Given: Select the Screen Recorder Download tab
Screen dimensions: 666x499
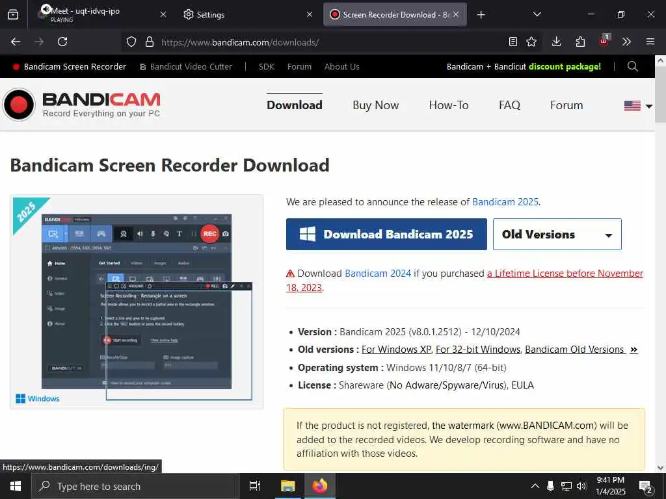Looking at the screenshot, I should 395,14.
